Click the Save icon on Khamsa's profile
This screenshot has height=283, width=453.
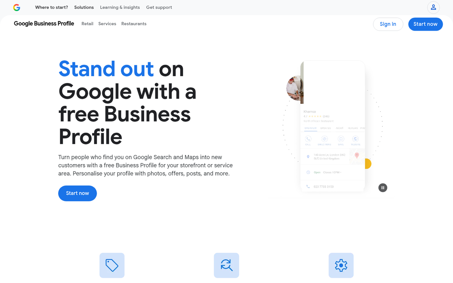click(341, 139)
